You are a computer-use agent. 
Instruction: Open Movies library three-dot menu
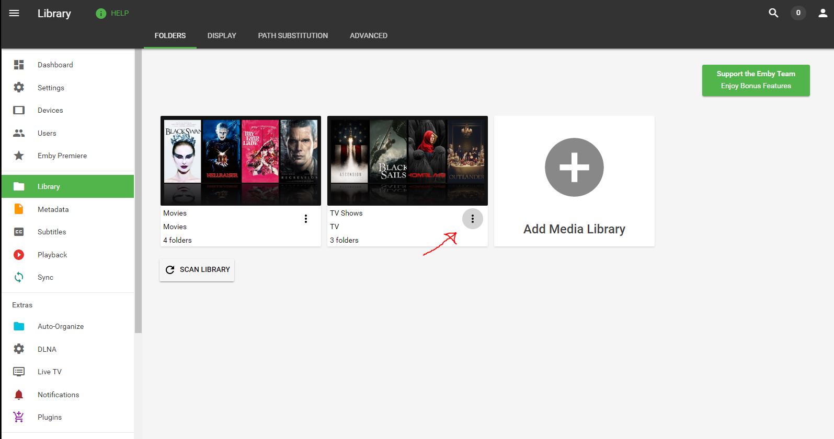pyautogui.click(x=306, y=219)
